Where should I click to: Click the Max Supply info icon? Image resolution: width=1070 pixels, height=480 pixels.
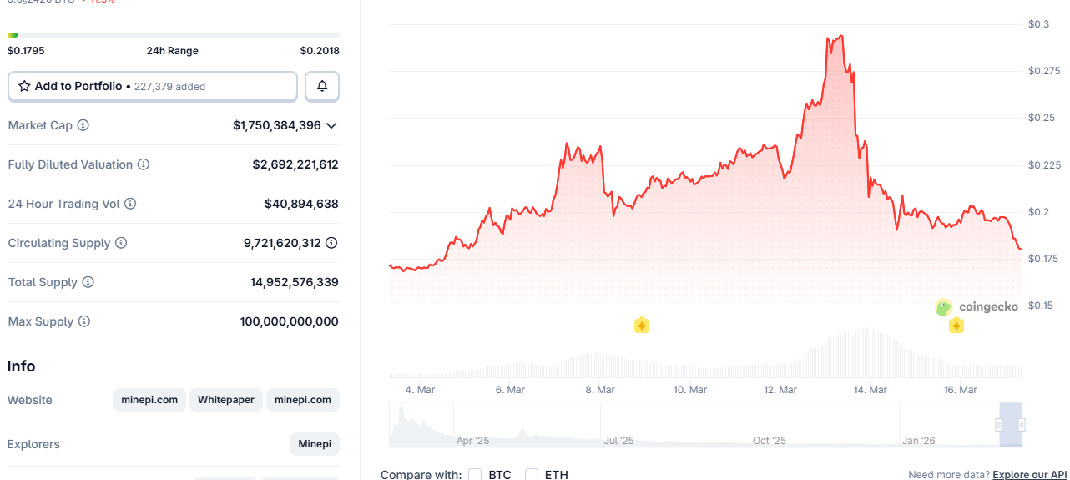click(x=84, y=321)
